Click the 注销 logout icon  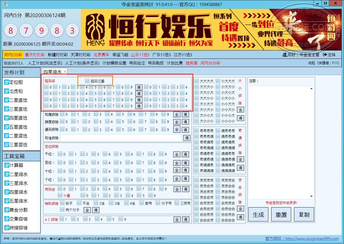[325, 55]
